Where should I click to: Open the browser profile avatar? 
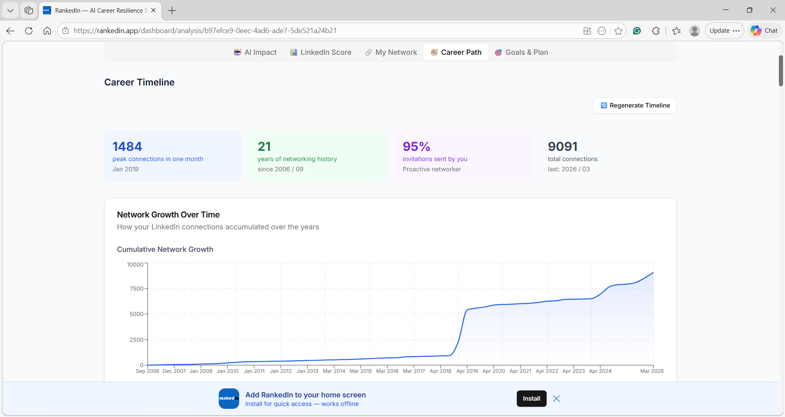pos(694,31)
